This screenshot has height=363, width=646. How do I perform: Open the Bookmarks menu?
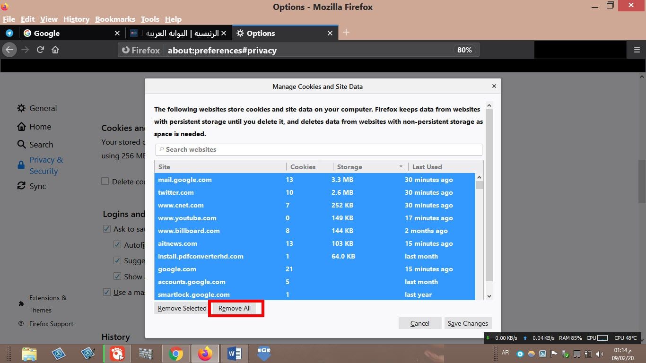click(x=115, y=19)
